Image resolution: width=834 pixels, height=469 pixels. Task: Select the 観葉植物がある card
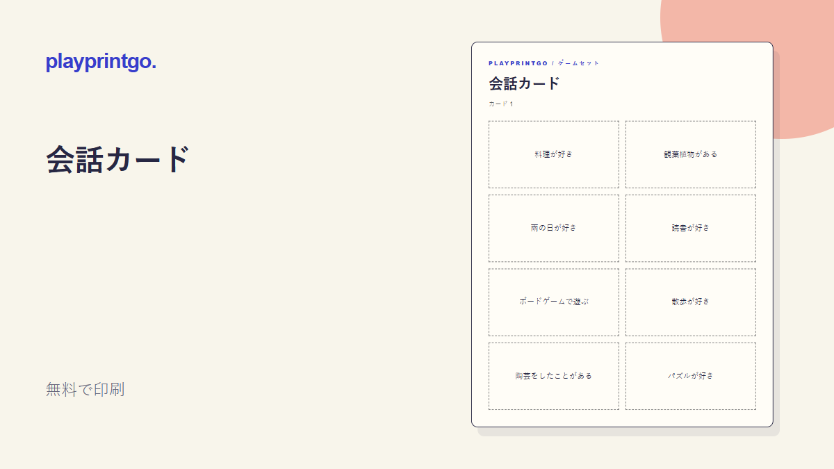691,154
